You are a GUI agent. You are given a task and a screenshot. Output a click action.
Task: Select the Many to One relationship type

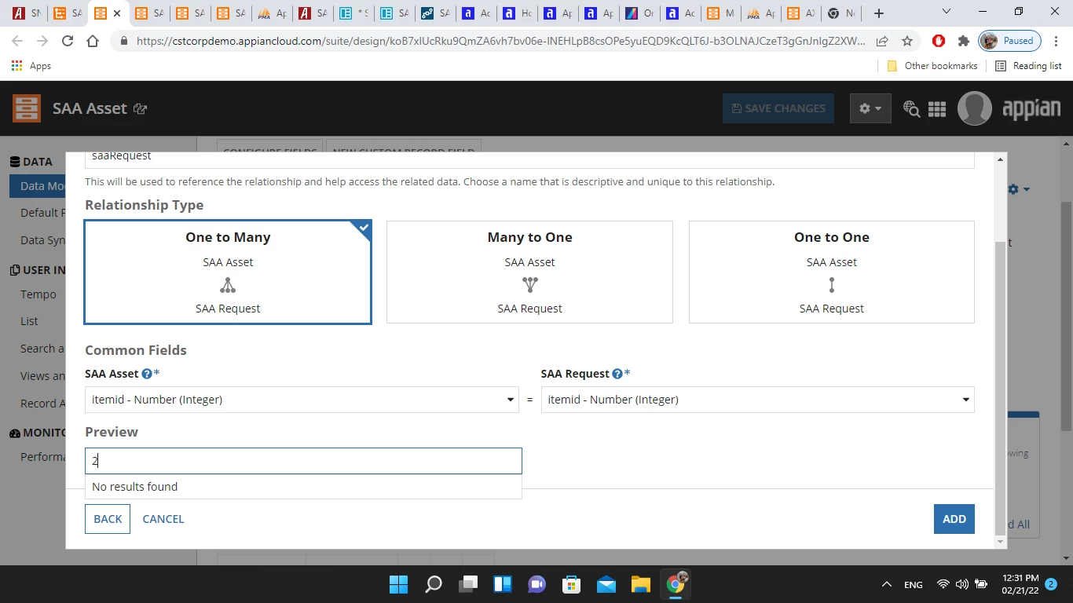tap(529, 272)
